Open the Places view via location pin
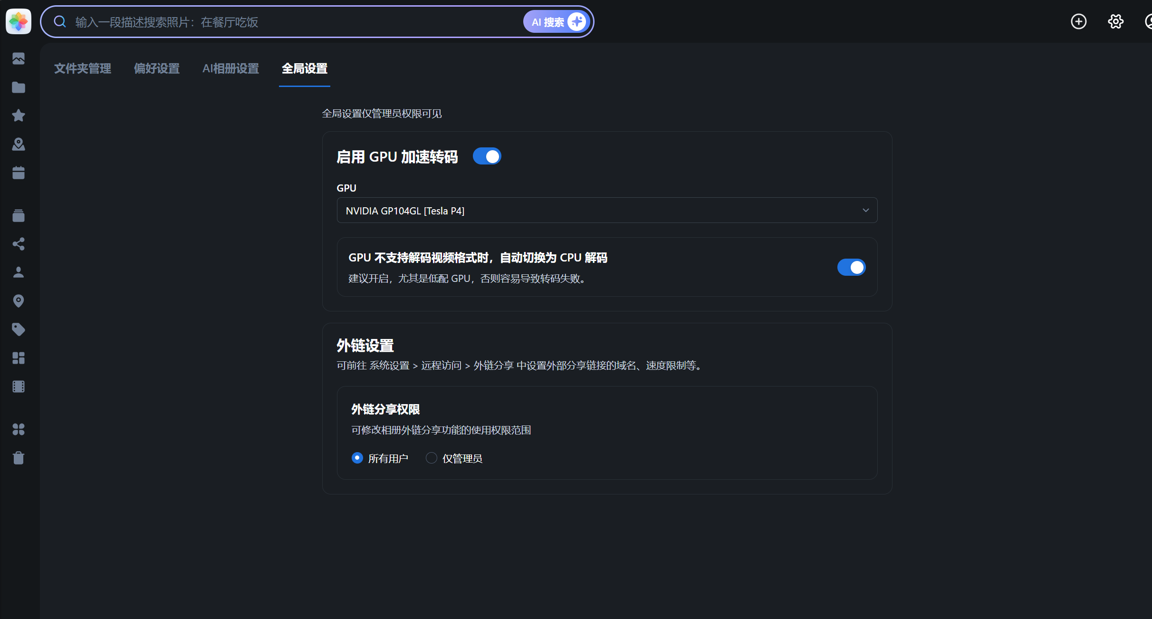The image size is (1152, 619). point(19,301)
